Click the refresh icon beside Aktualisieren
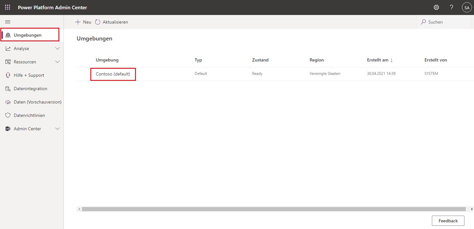This screenshot has width=474, height=229. tap(97, 22)
